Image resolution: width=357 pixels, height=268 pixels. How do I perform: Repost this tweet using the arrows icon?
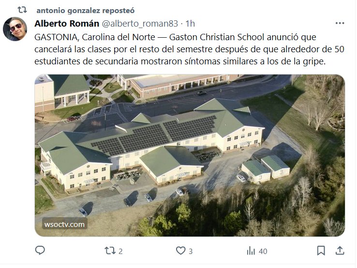click(x=110, y=251)
